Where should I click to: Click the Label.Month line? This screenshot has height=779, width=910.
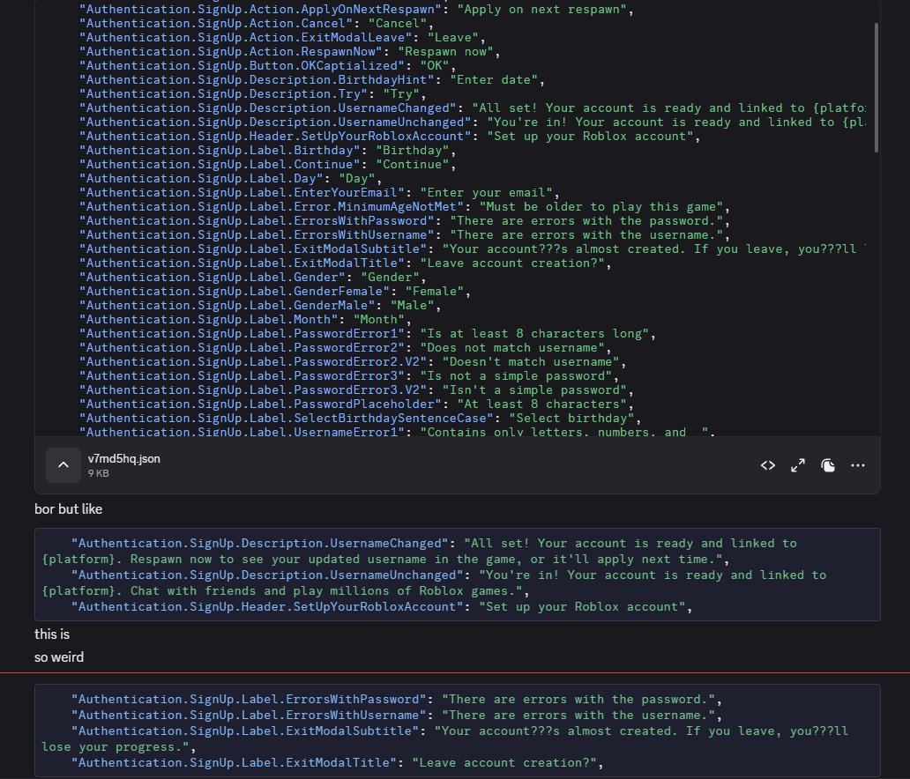tap(245, 320)
